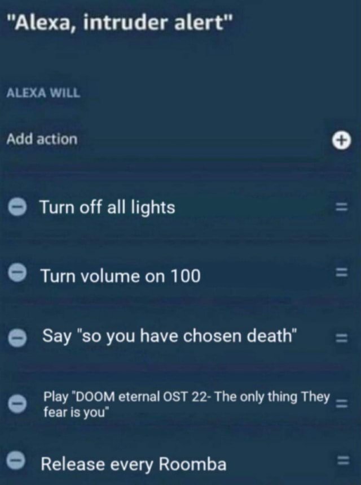Grab reorder handle for Turn off all lights
Image resolution: width=361 pixels, height=485 pixels.
pos(342,207)
